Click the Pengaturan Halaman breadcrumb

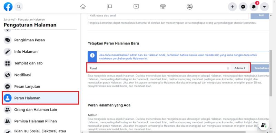31,20
